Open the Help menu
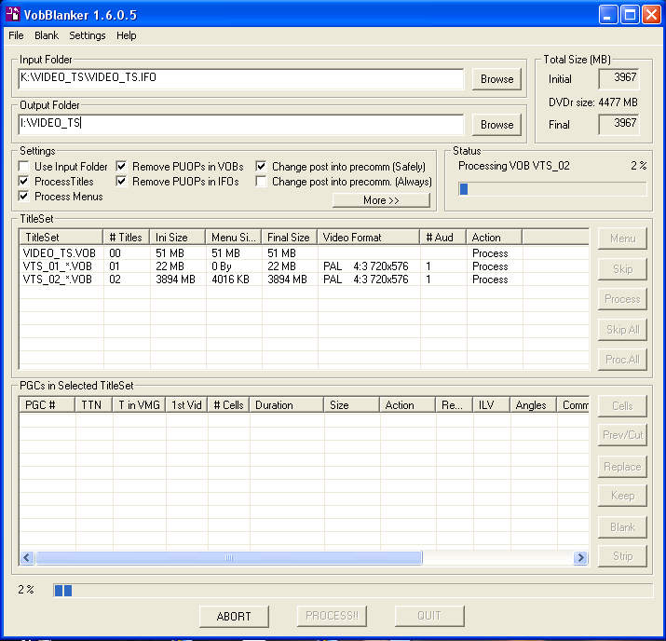Screen dimensions: 666x641 [126, 35]
